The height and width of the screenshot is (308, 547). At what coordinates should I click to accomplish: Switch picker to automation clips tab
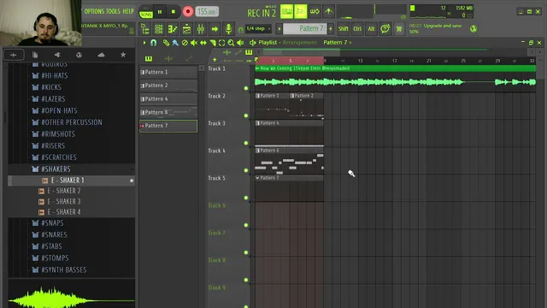[x=189, y=59]
